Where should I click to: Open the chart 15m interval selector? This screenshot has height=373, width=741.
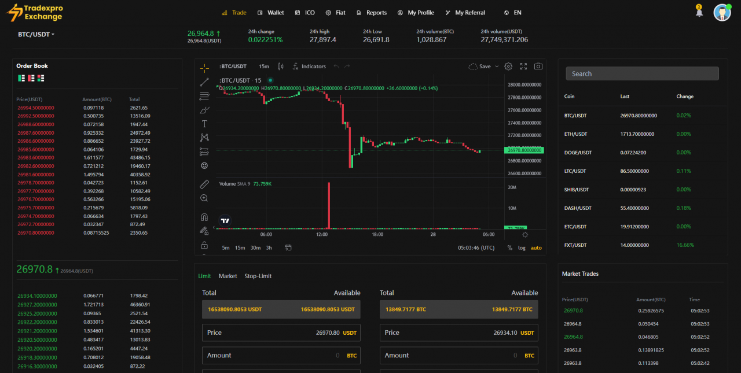pyautogui.click(x=264, y=67)
